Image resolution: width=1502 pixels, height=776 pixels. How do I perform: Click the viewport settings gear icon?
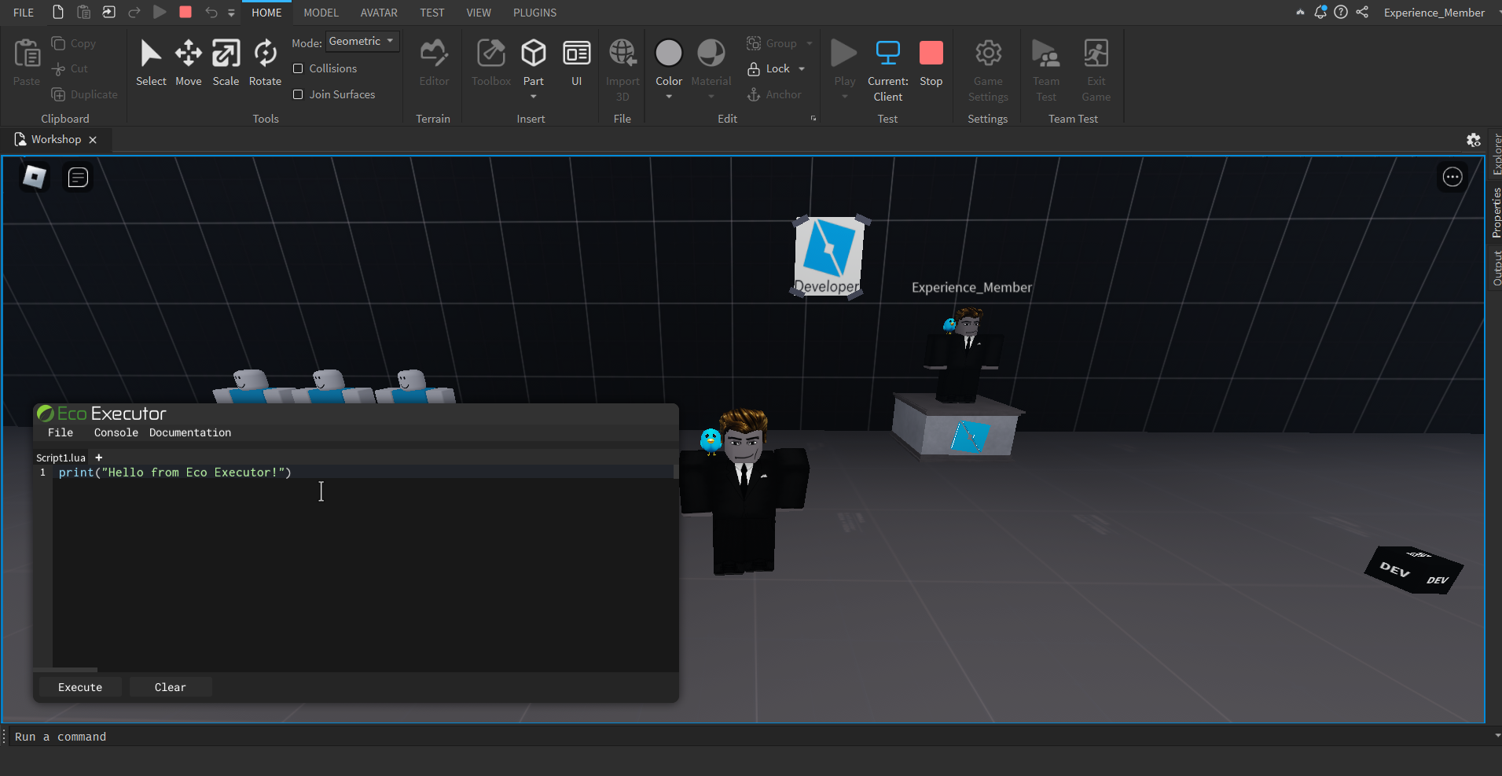pyautogui.click(x=1474, y=140)
